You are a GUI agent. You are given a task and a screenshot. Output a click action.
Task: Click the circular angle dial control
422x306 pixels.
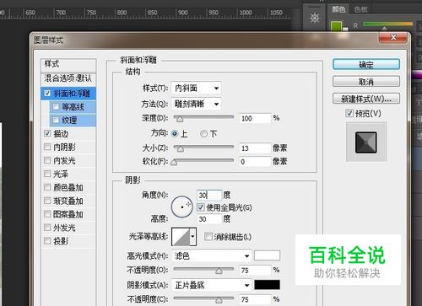click(x=181, y=207)
